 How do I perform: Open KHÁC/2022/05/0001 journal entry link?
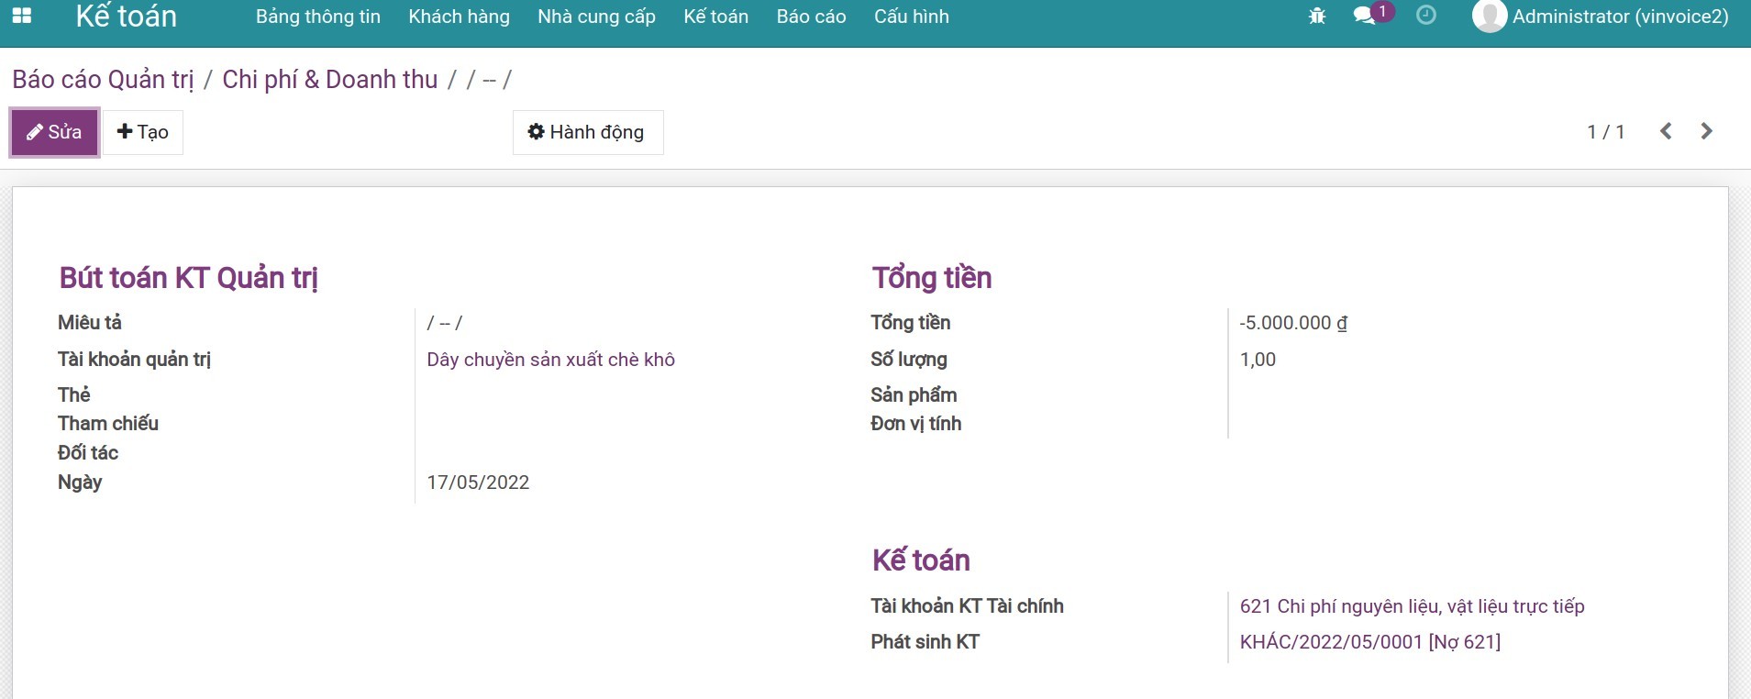click(1369, 642)
